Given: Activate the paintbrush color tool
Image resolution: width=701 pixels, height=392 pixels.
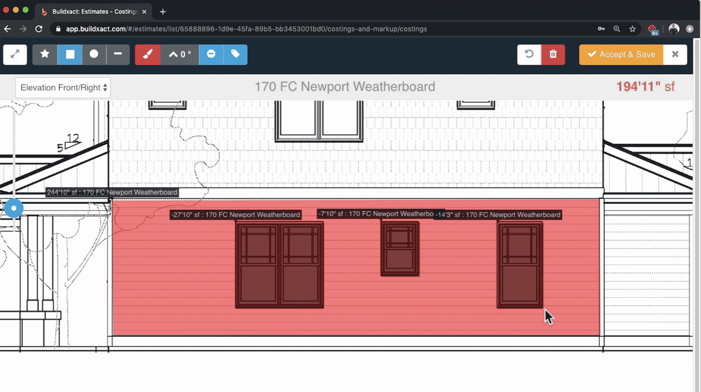Looking at the screenshot, I should [x=147, y=54].
